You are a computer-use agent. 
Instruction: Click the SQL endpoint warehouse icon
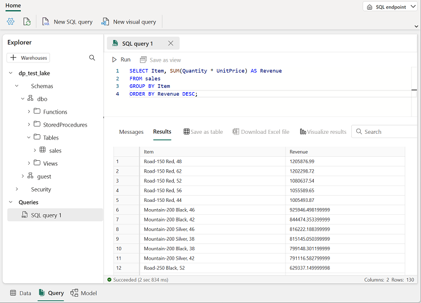tap(370, 7)
